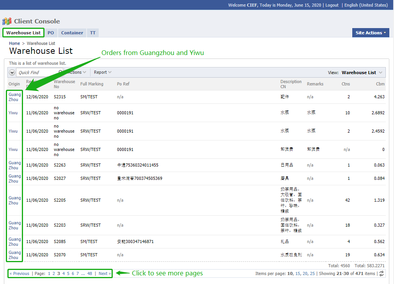Image resolution: width=394 pixels, height=284 pixels.
Task: Open the Guang Zhou origin for S2315
Action: pyautogui.click(x=15, y=97)
